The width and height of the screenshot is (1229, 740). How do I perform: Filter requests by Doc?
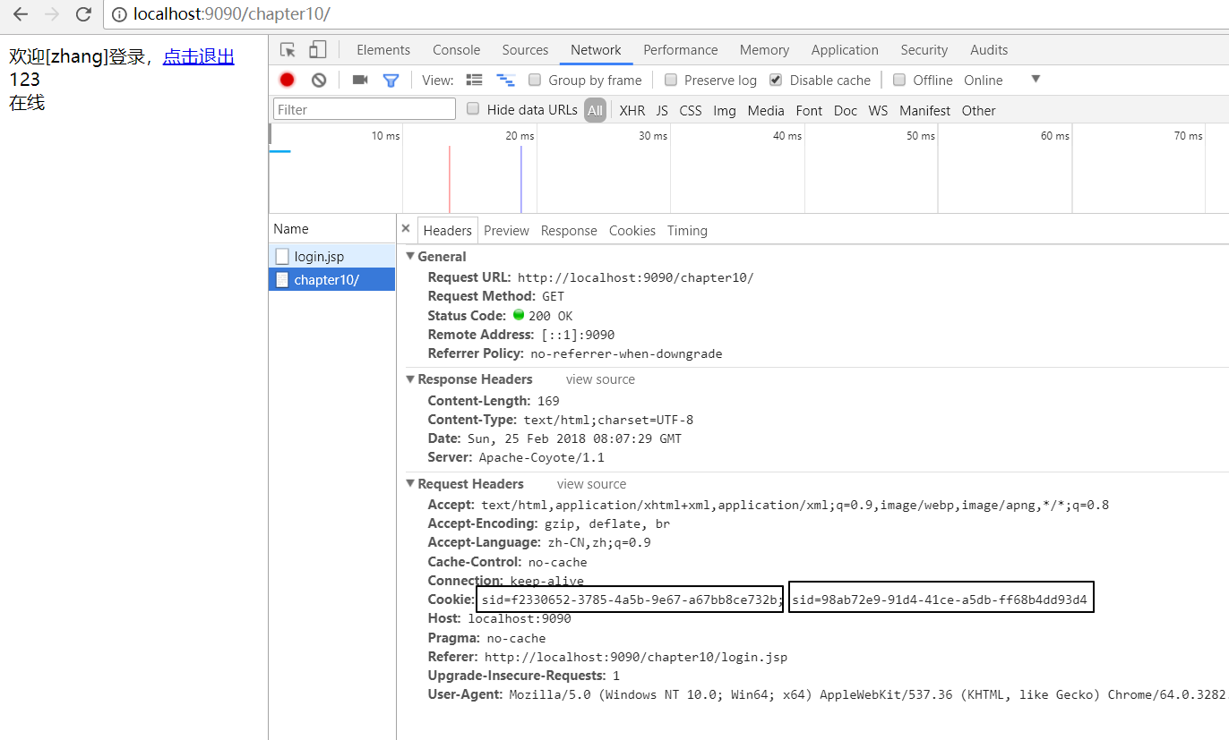click(x=846, y=110)
